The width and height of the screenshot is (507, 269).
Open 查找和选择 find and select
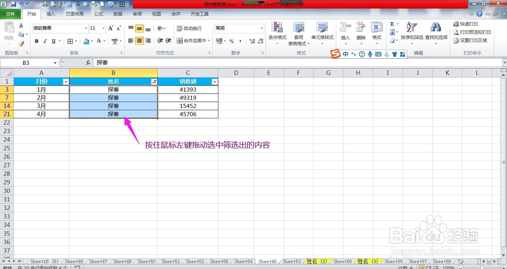(436, 33)
